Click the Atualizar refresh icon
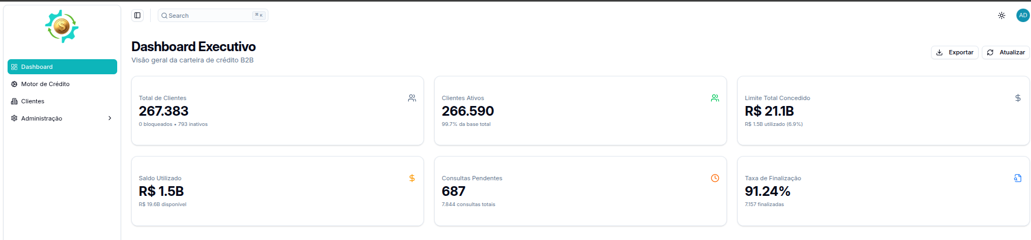Image resolution: width=1031 pixels, height=240 pixels. (990, 52)
